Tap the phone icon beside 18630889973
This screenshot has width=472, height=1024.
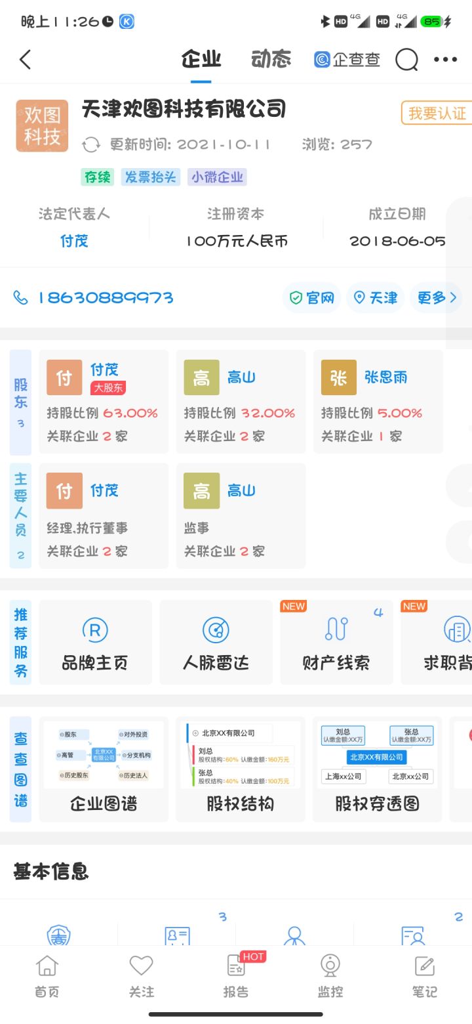[x=20, y=298]
